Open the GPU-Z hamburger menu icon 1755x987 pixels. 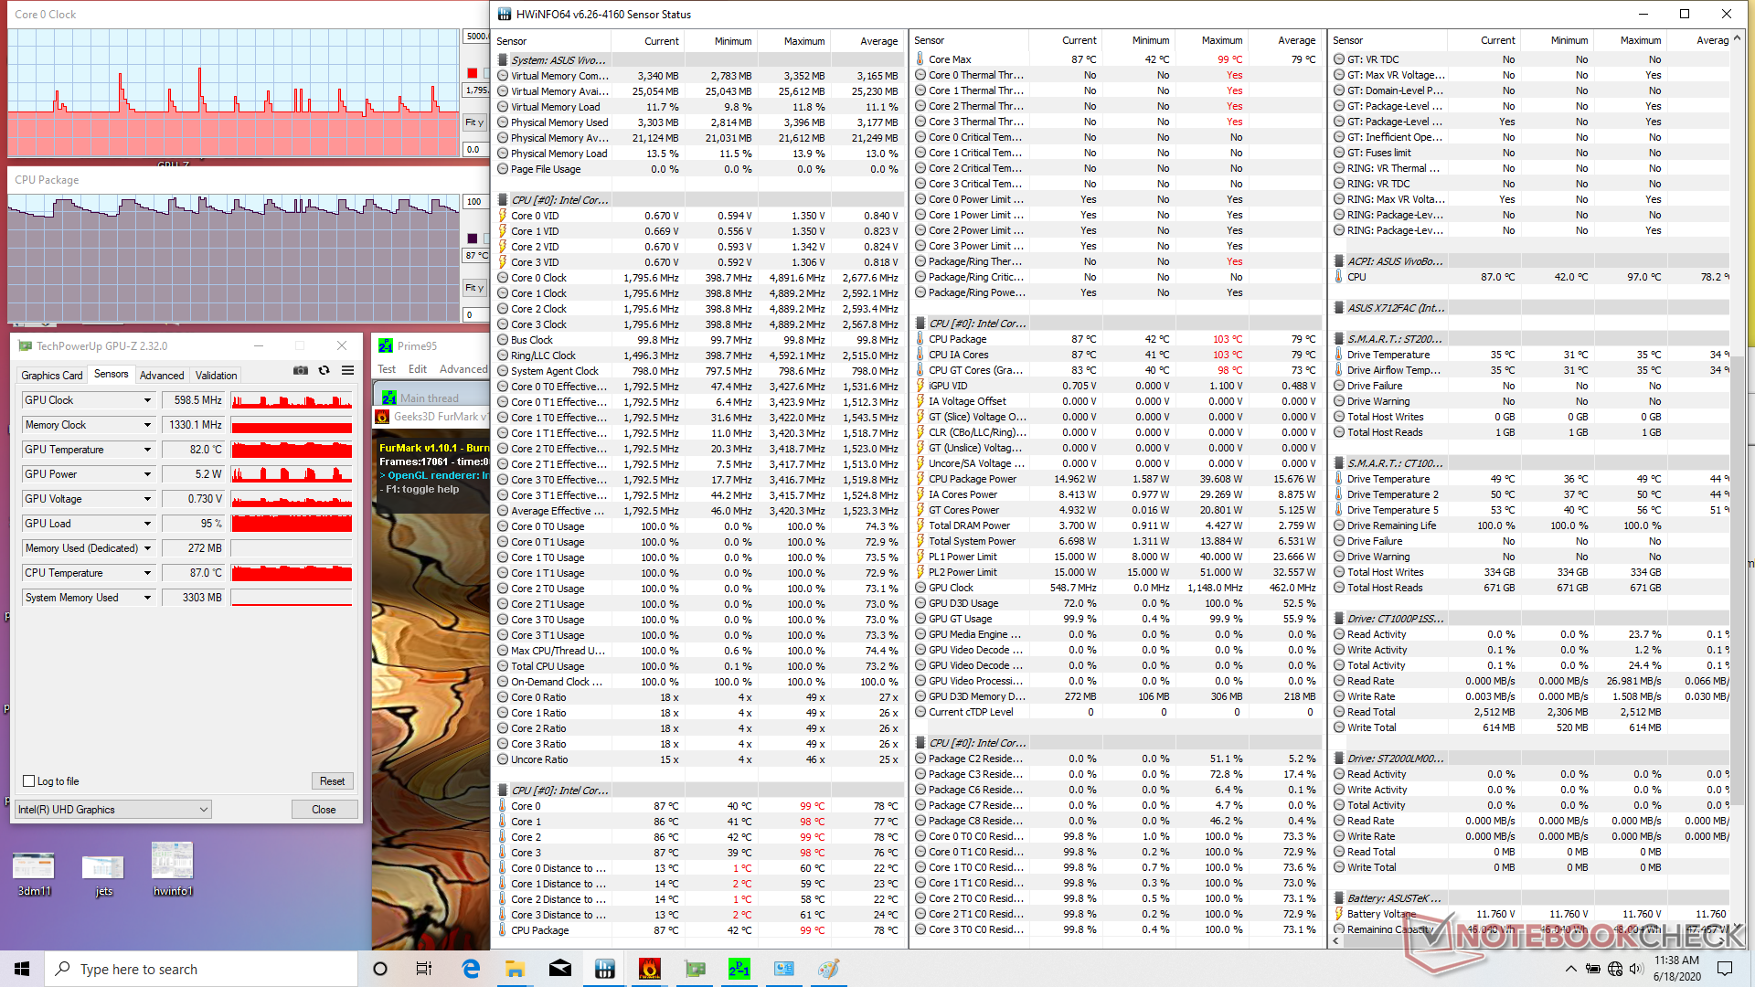pyautogui.click(x=347, y=370)
